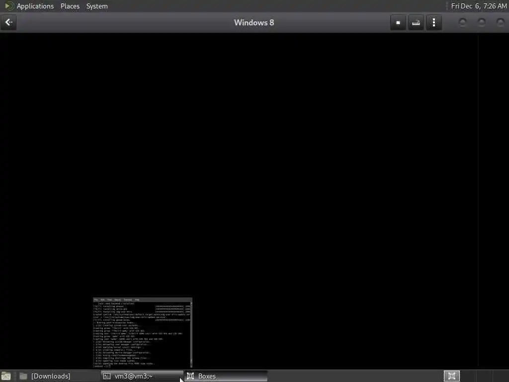Switch to the vm3@vm3:~ terminal taskbar entry
This screenshot has height=382, width=509.
tap(142, 376)
